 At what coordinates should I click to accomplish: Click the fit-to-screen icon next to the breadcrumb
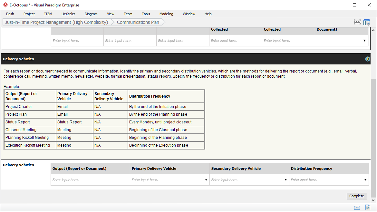point(357,22)
